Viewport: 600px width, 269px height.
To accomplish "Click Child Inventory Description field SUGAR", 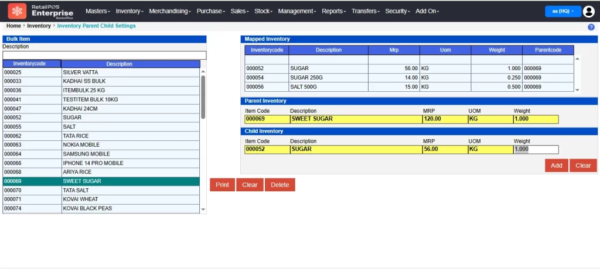I will click(x=356, y=149).
